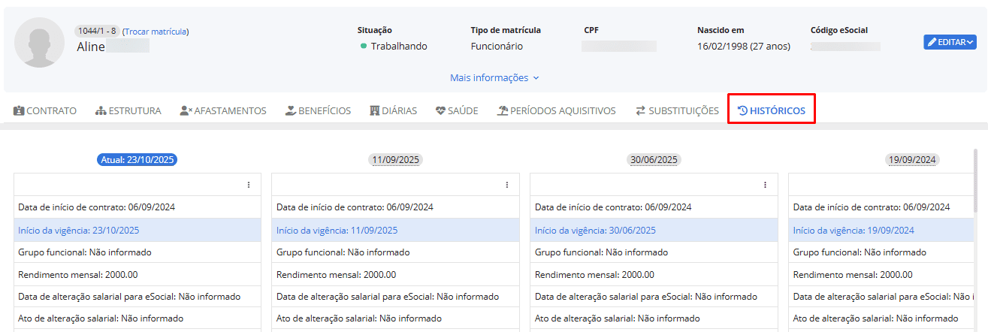Screen dimensions: 988x332
Task: Select the Atual: 23/10/2025 date badge
Action: coord(137,159)
